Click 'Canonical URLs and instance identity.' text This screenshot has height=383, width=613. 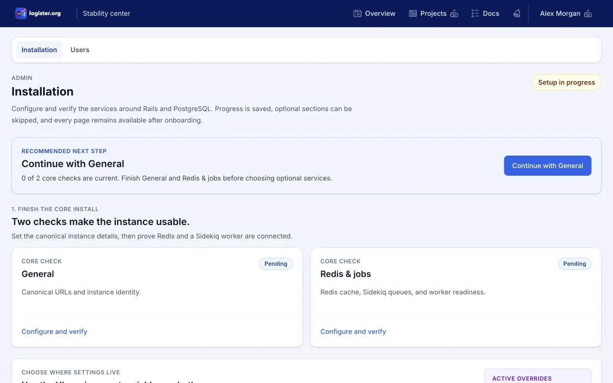tap(81, 292)
